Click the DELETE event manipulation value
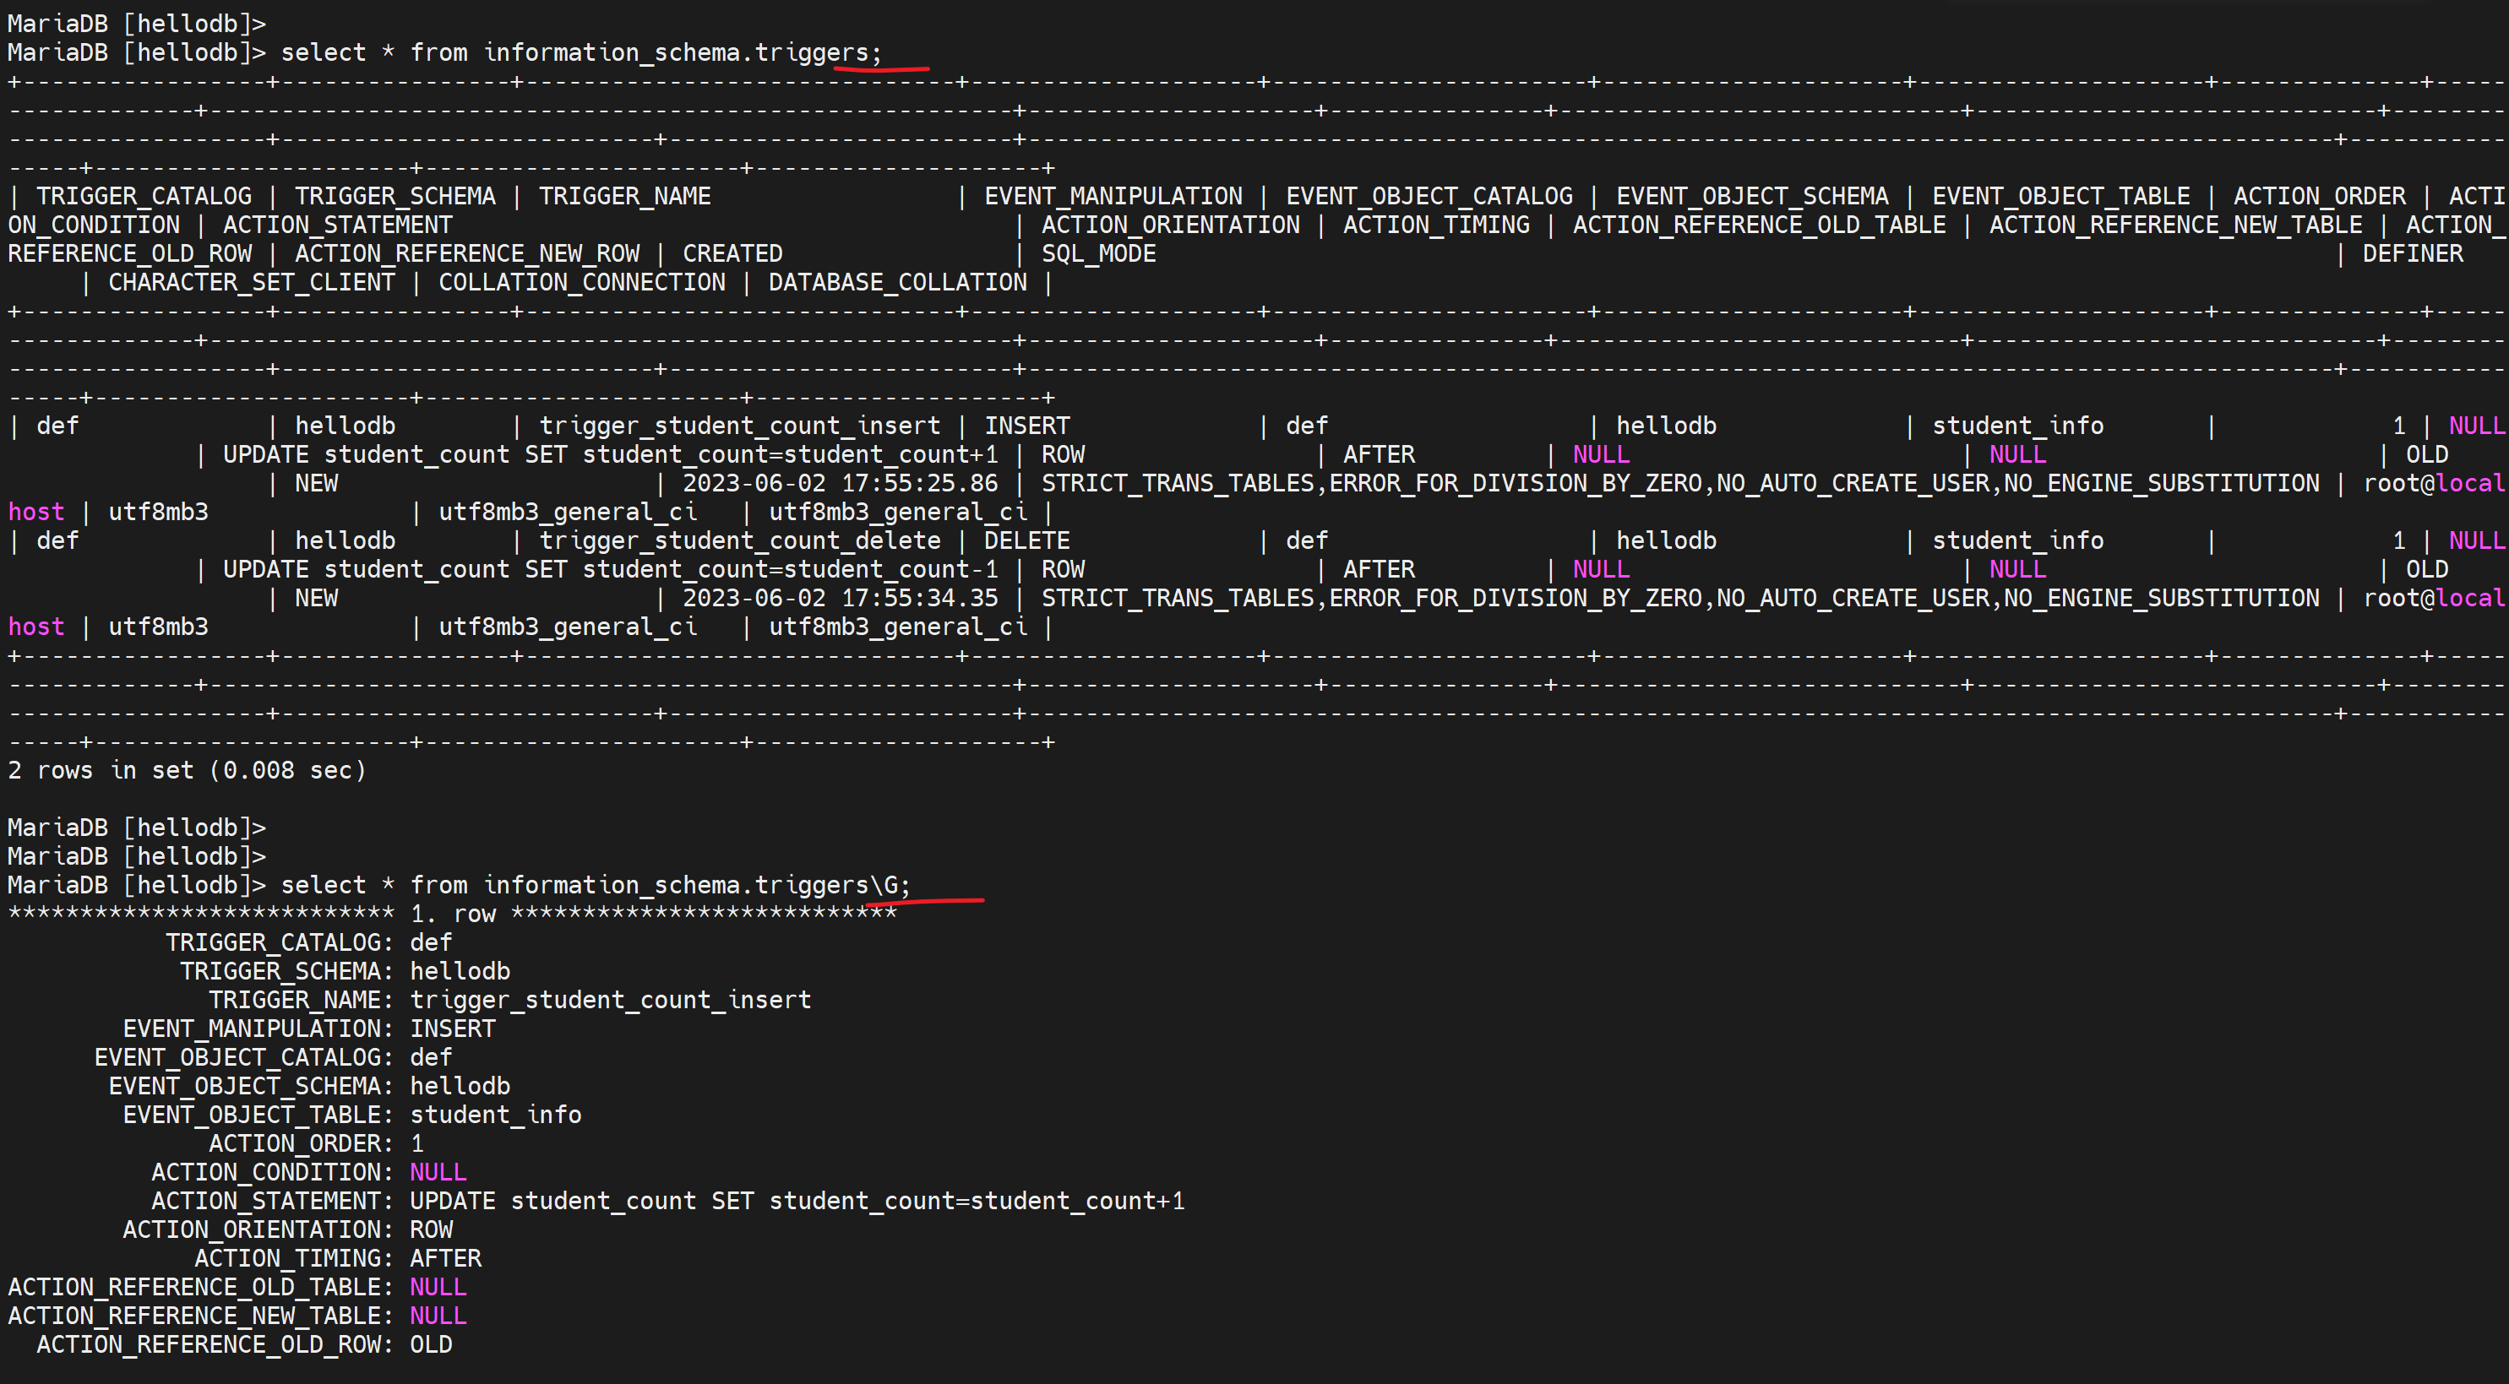Image resolution: width=2509 pixels, height=1384 pixels. [1026, 541]
